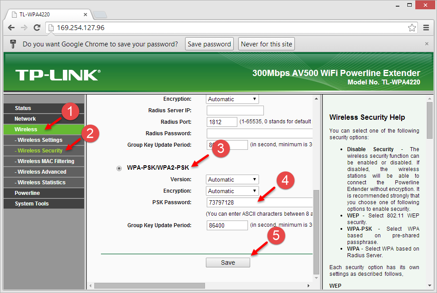Click the horizontal scrollbar right arrow
The image size is (437, 293).
coord(308,286)
